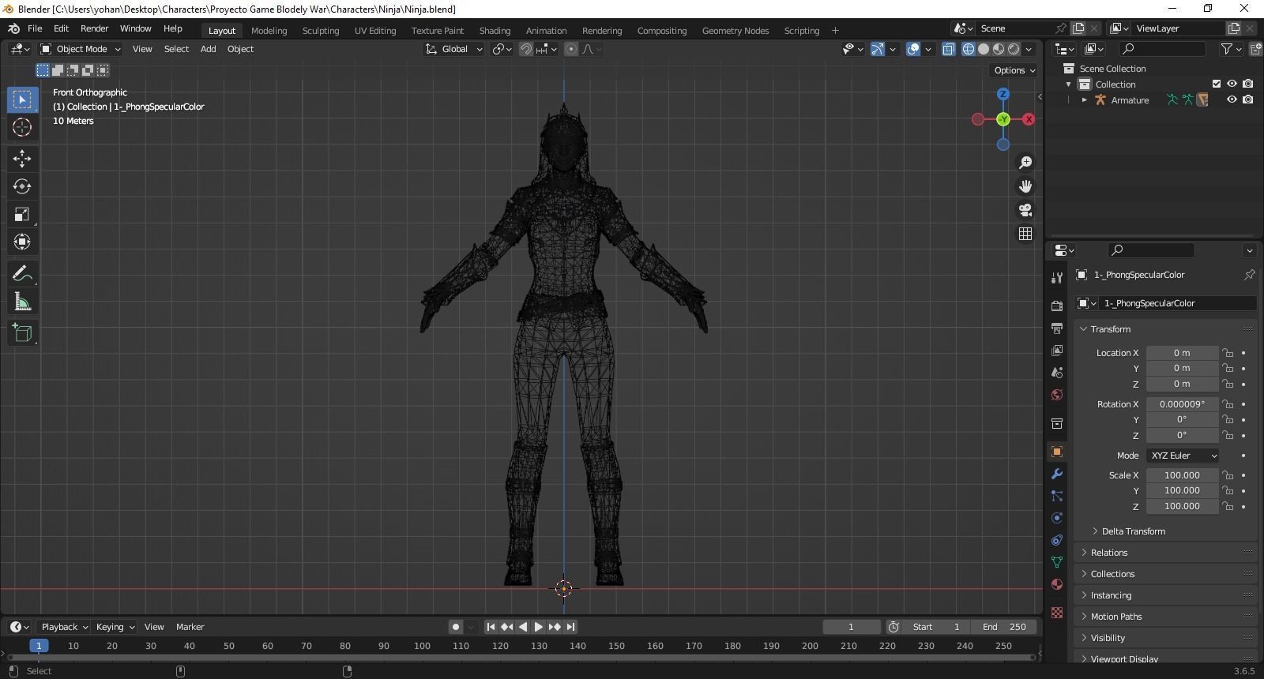Open the View Layer properties tab
1264x679 pixels.
(1057, 350)
